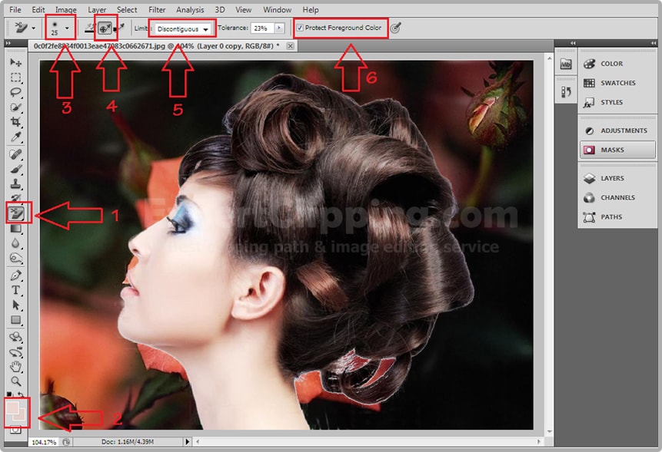Select the Lasso tool
Screen dimensions: 662x452
coord(15,92)
